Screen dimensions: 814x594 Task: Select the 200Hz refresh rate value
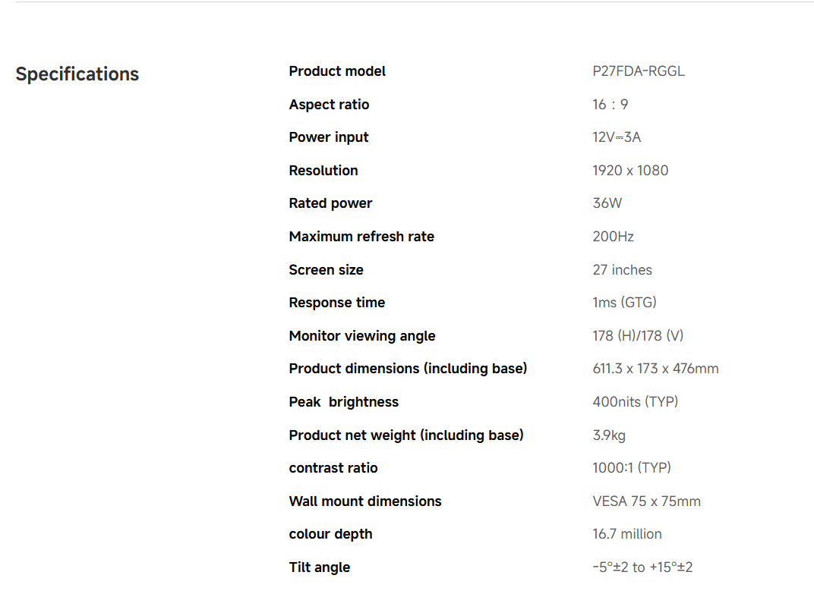point(613,237)
